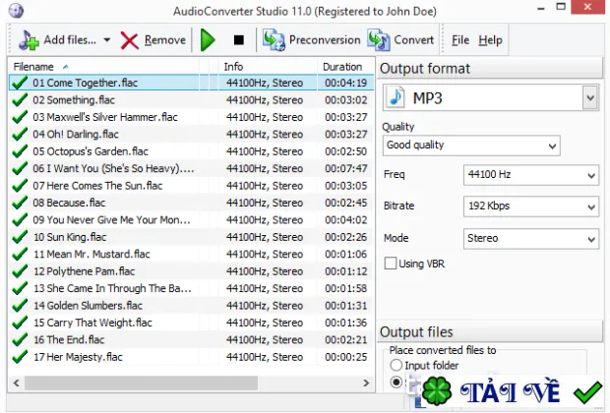Open the Bitrate dropdown showing 192 Kbps
610x413 pixels.
(530, 206)
